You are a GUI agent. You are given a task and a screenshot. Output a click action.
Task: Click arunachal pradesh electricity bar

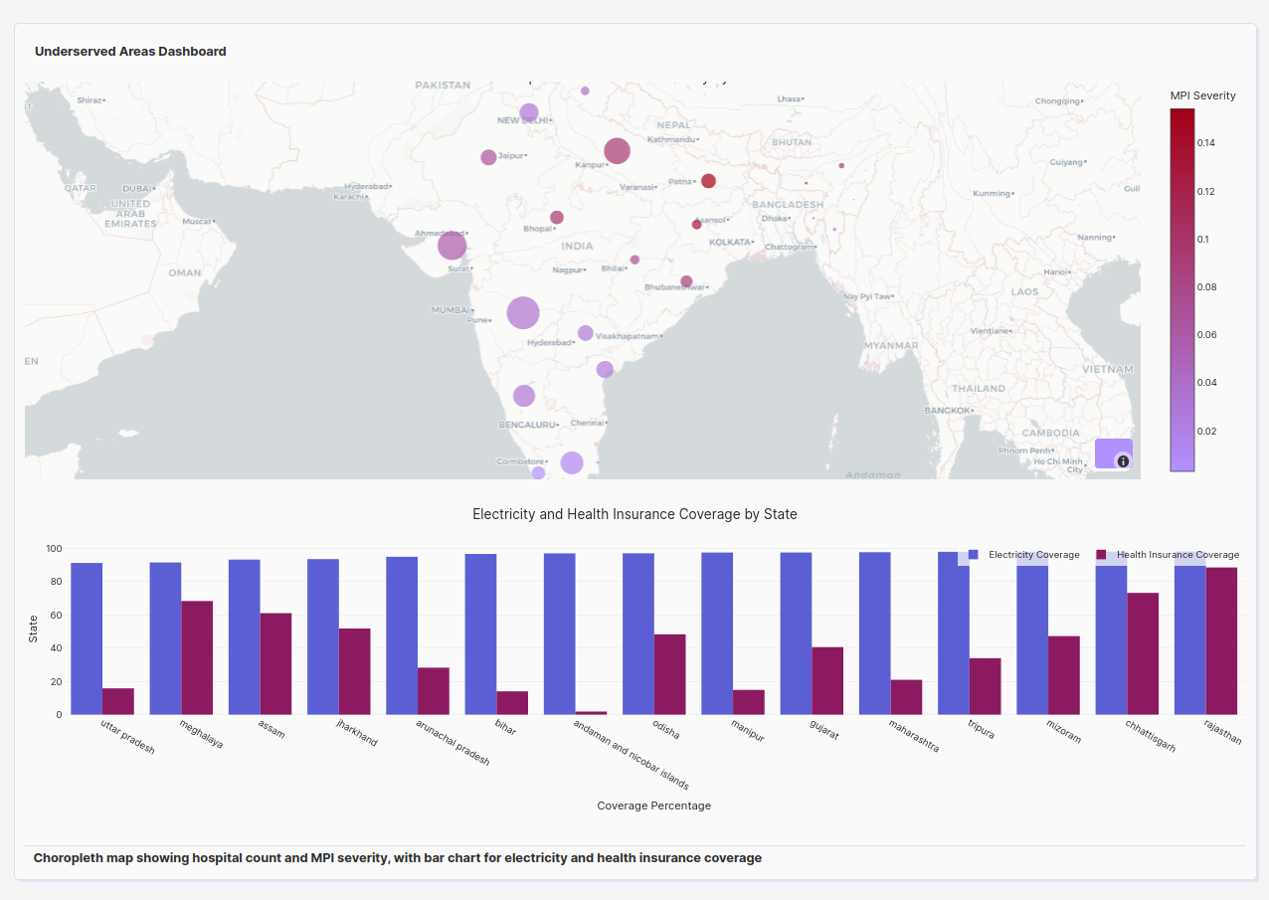click(402, 635)
